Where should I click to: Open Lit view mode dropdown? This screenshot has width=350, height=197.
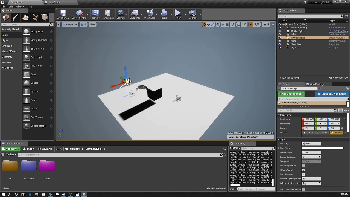[x=84, y=24]
